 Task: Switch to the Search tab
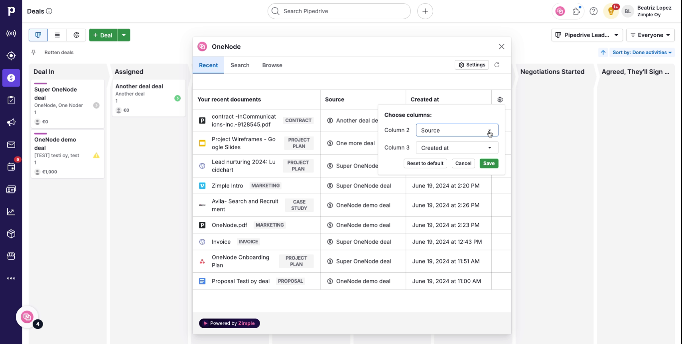(240, 65)
